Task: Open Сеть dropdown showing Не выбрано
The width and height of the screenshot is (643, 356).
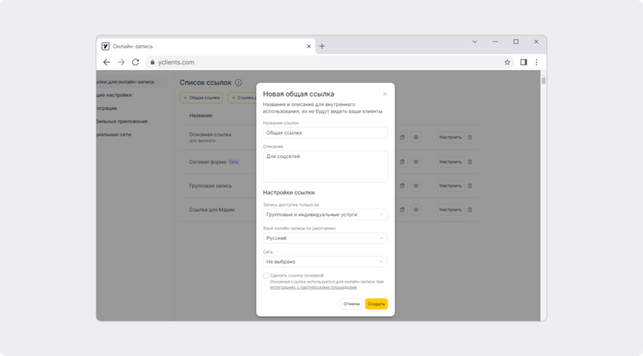Action: (x=325, y=262)
